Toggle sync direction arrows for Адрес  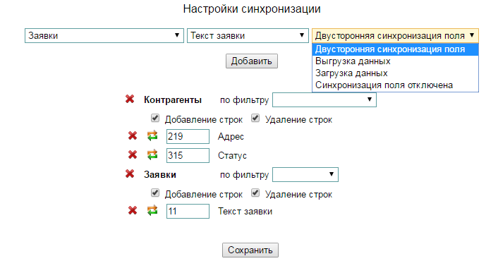[x=152, y=136]
